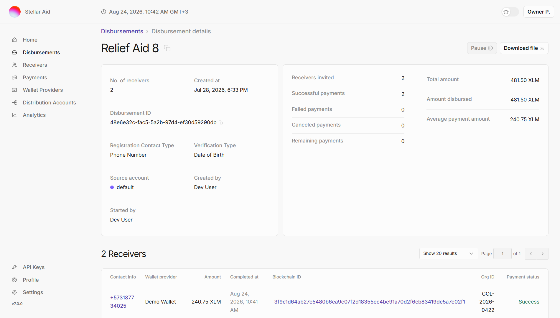Open Receivers in the sidebar
Screen dimensions: 560x318
click(35, 65)
